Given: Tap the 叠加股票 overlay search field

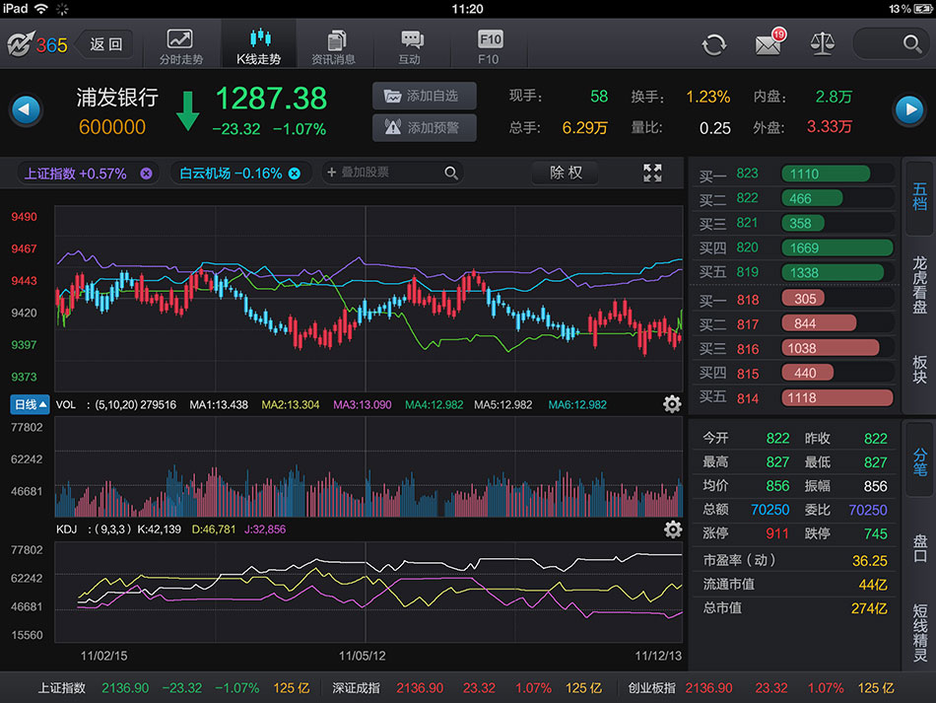Looking at the screenshot, I should (391, 173).
